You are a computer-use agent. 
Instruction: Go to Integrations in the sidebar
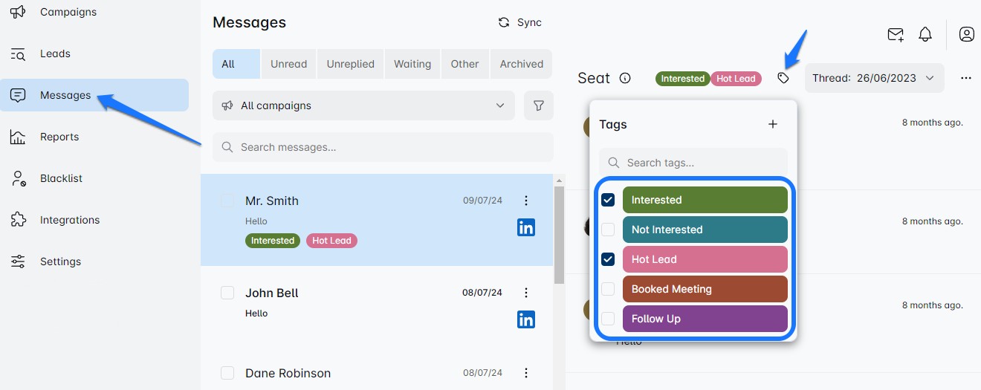coord(70,220)
